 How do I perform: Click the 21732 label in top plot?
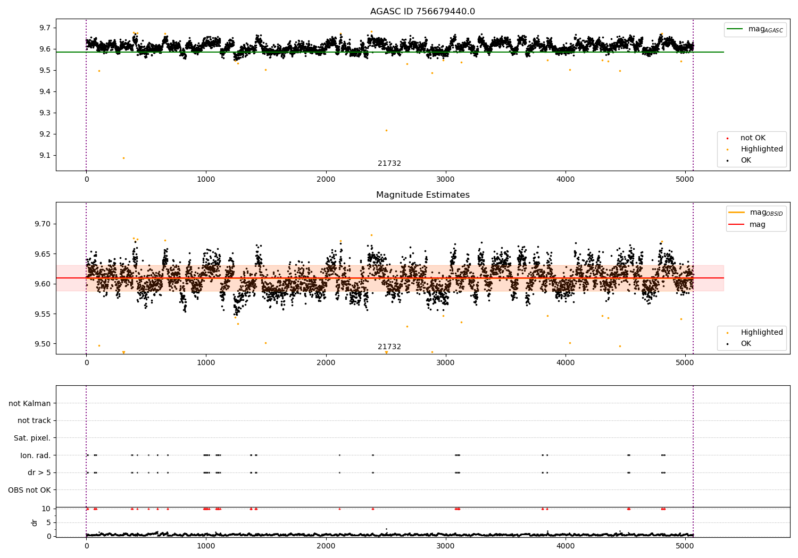click(x=389, y=164)
